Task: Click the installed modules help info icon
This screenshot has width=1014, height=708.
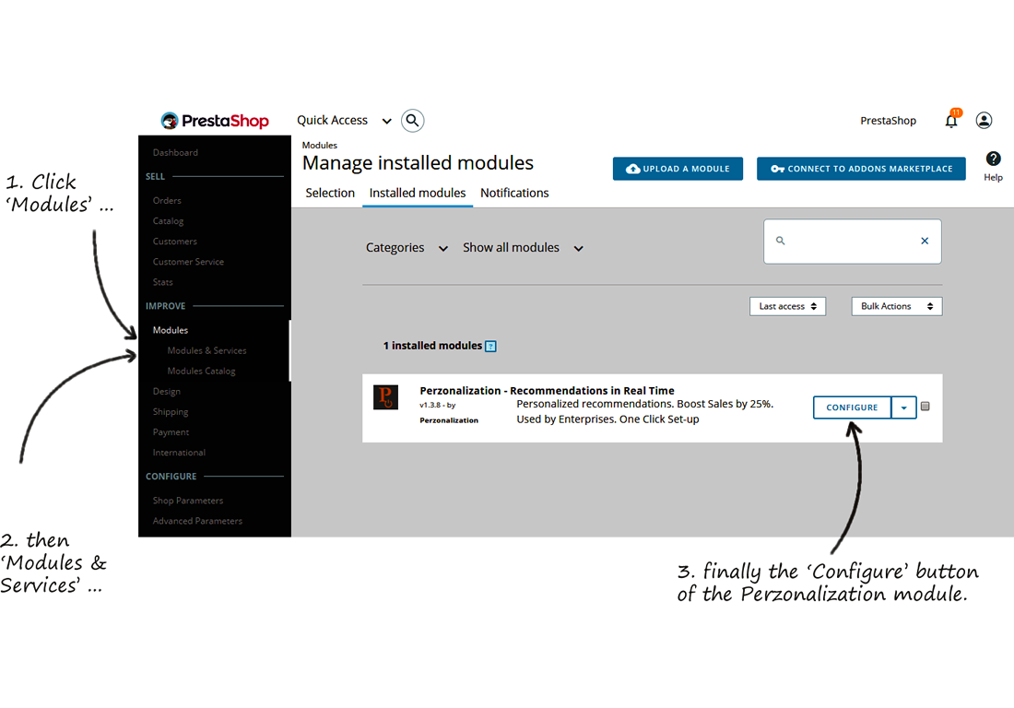Action: [x=490, y=347]
